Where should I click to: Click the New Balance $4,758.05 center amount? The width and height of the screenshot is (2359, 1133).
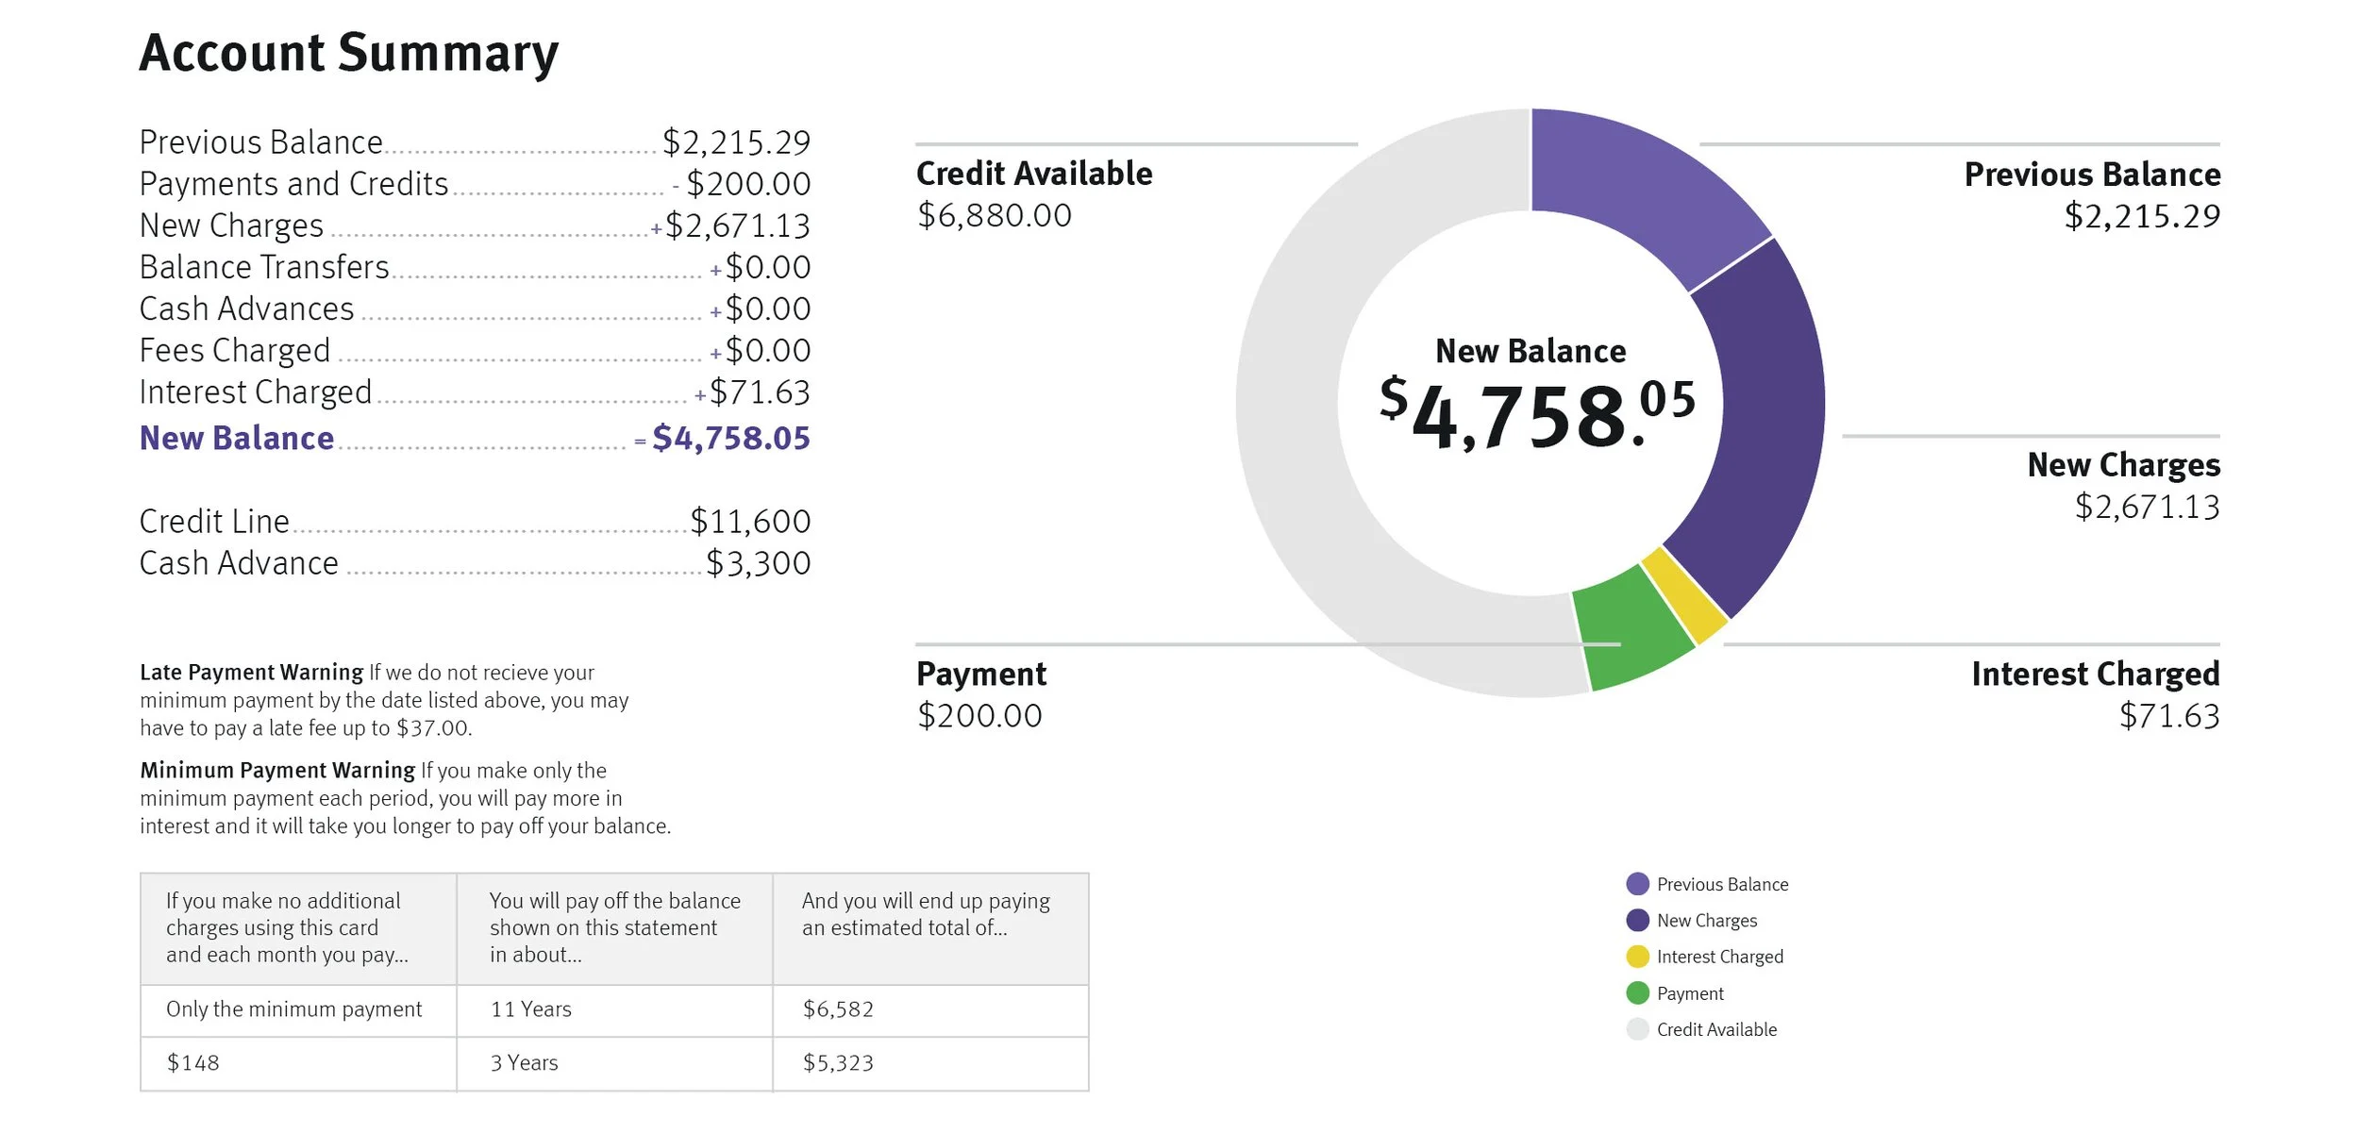[1536, 415]
